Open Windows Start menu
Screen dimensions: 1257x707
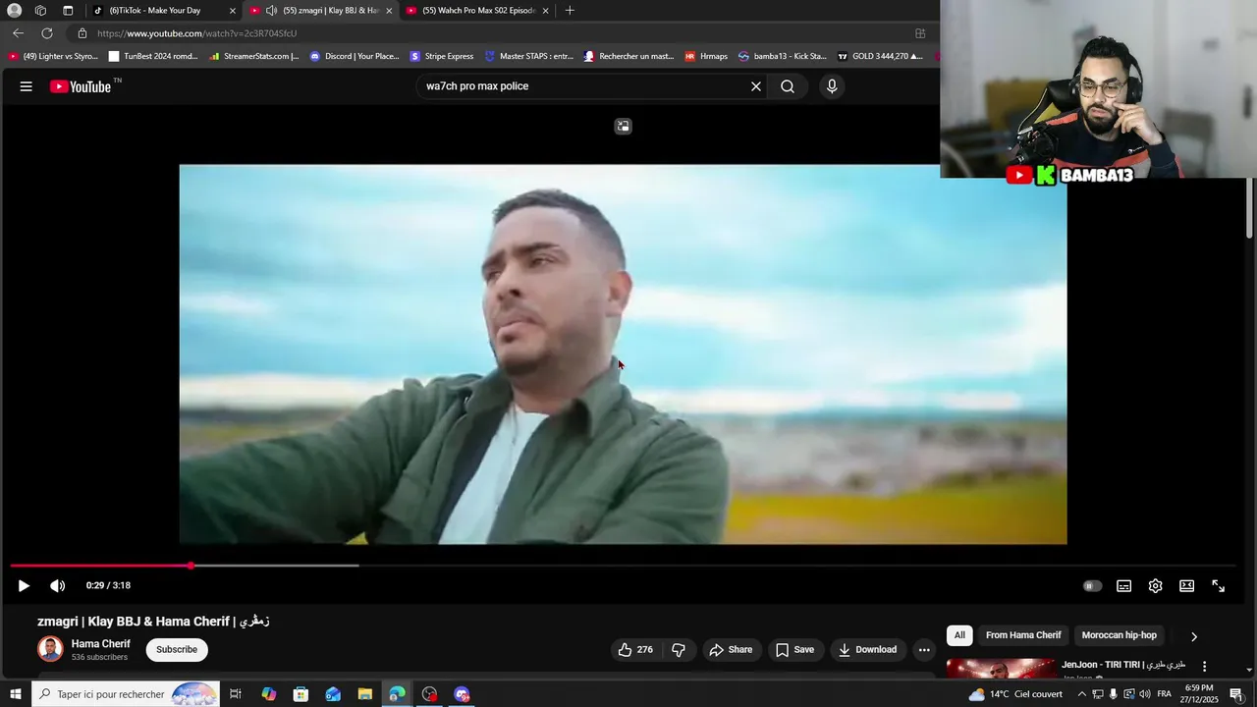pyautogui.click(x=15, y=694)
